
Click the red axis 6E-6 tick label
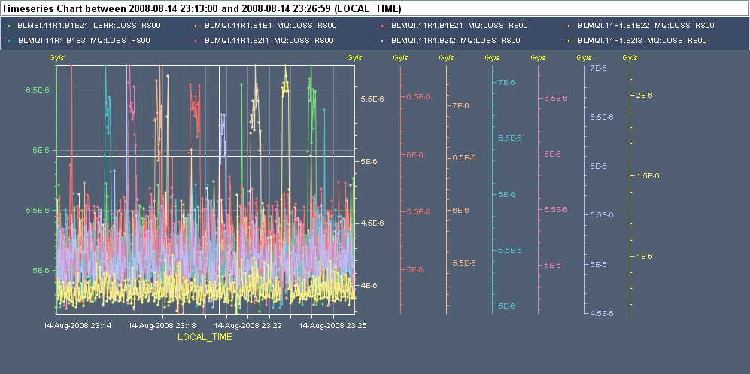pyautogui.click(x=414, y=154)
